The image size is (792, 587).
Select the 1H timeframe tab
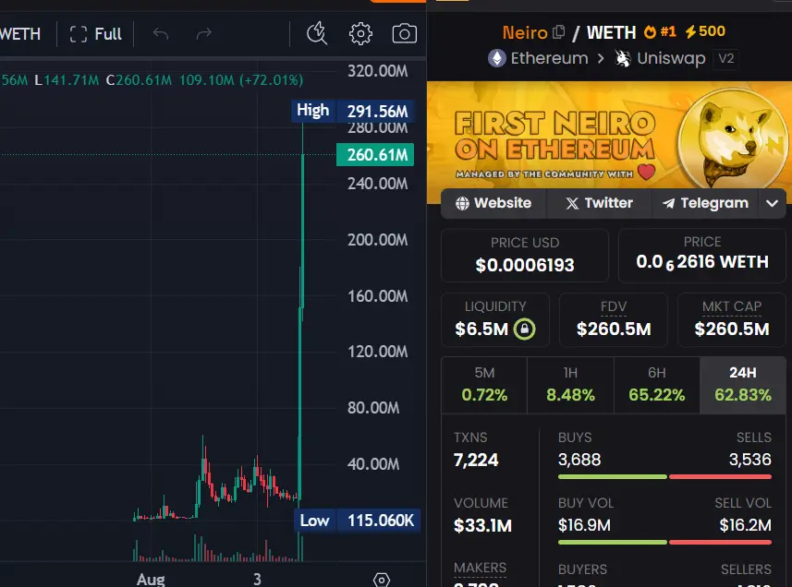point(571,385)
